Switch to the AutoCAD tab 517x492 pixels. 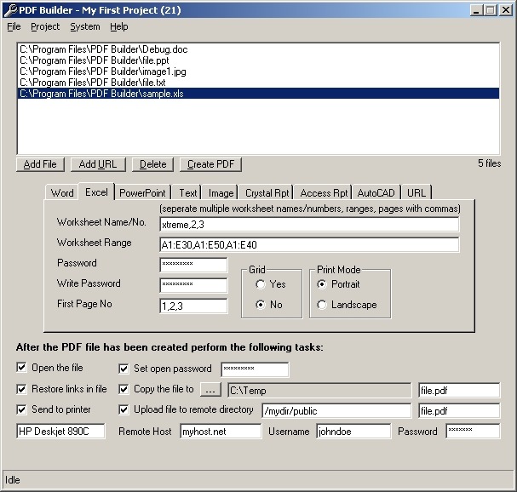376,192
